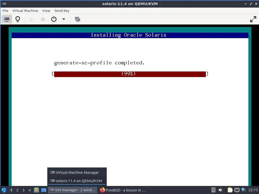Open manage VM snapshots icon
Screen dimensions: 259x194
click(77, 19)
